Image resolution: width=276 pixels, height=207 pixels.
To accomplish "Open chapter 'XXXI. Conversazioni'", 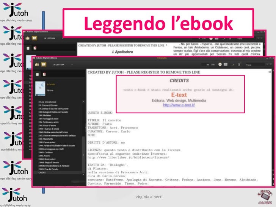I will [x=47, y=142].
